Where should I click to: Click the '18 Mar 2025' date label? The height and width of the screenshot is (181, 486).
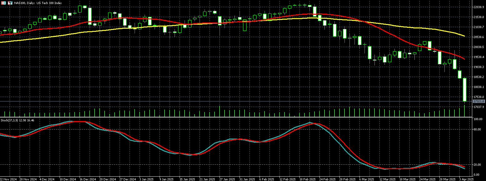[407, 179]
